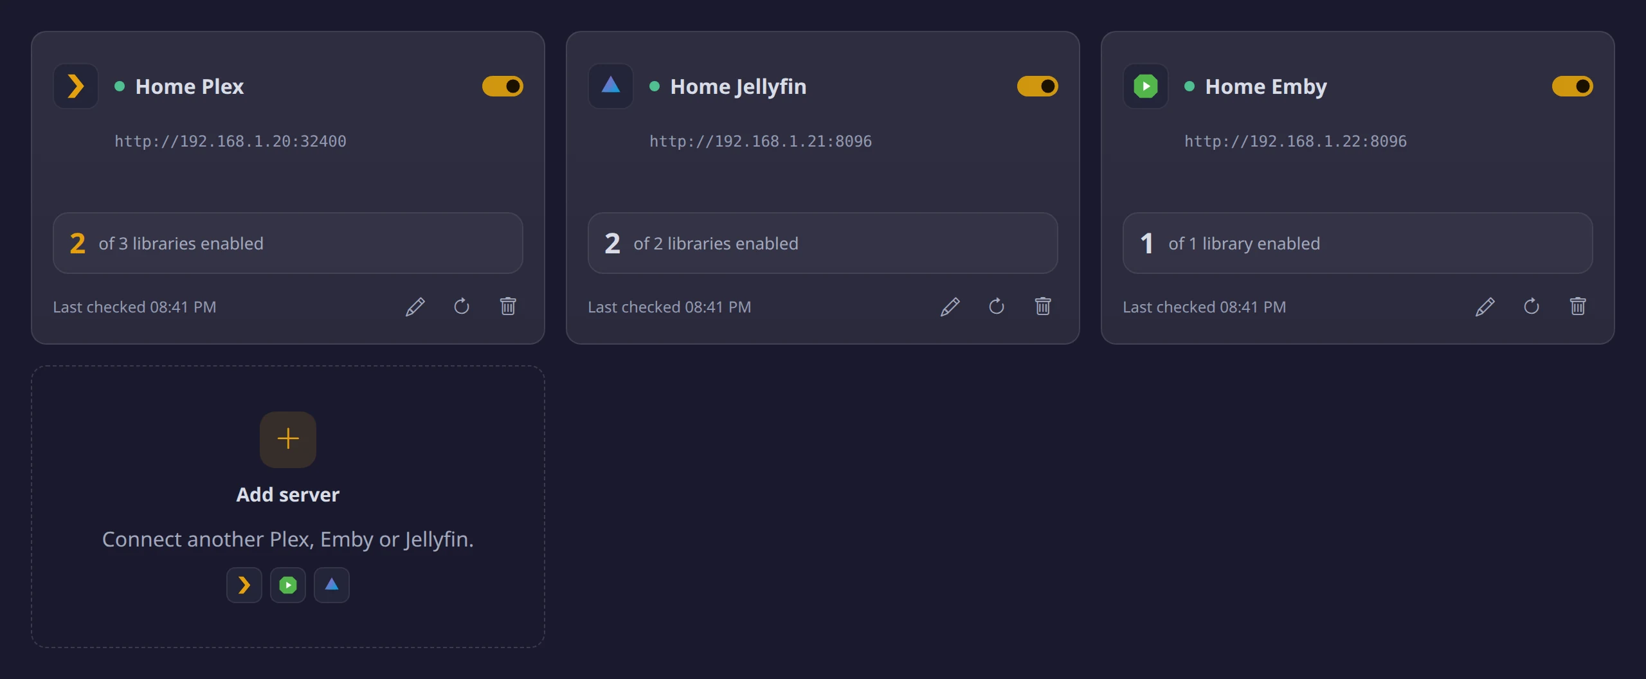This screenshot has height=679, width=1646.
Task: Click Last checked time on Home Jellyfin card
Action: tap(669, 307)
